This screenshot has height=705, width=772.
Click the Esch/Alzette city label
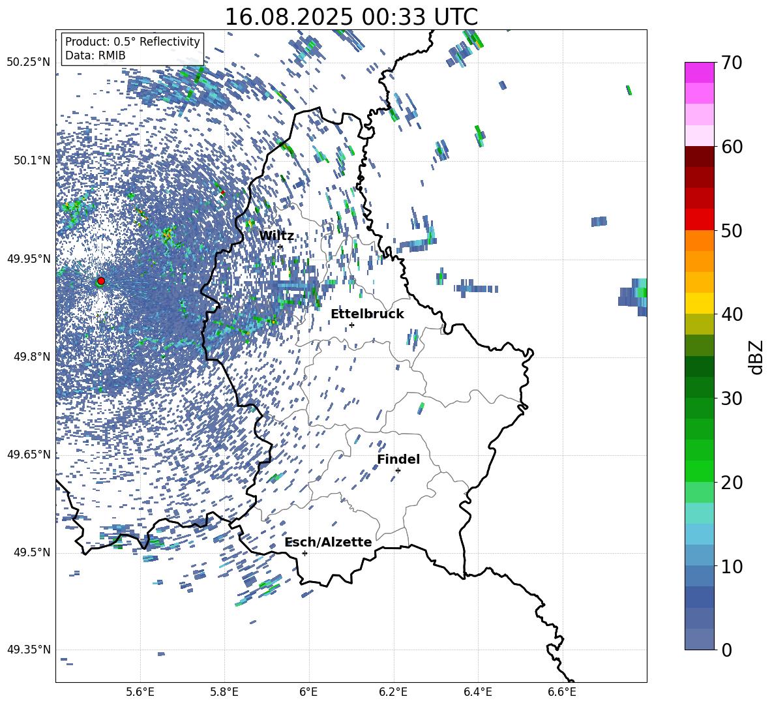point(328,542)
